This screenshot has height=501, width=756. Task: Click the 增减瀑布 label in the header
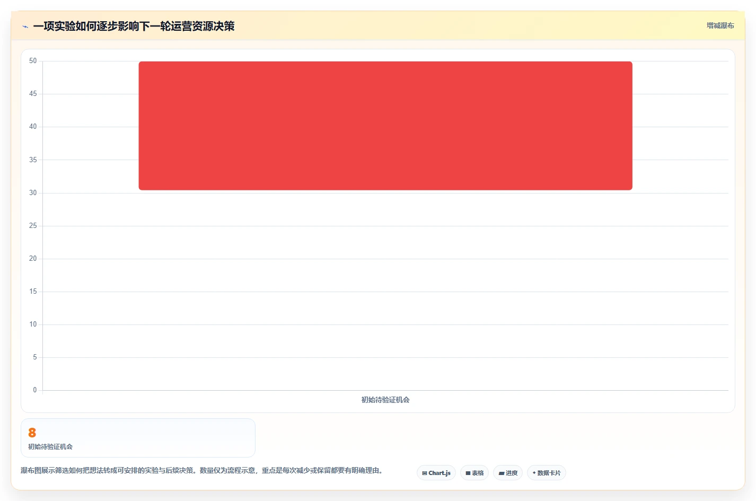pyautogui.click(x=720, y=25)
